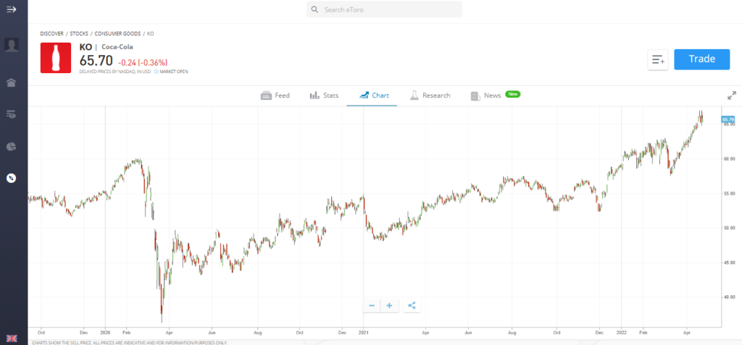Image resolution: width=742 pixels, height=345 pixels.
Task: Expand the sidebar with the arrow menu icon
Action: (12, 9)
